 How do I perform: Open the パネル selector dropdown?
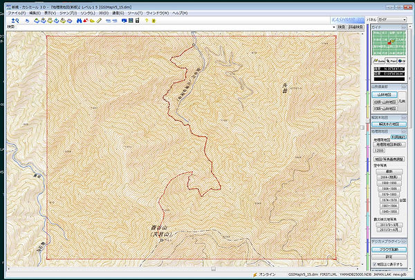pos(392,19)
